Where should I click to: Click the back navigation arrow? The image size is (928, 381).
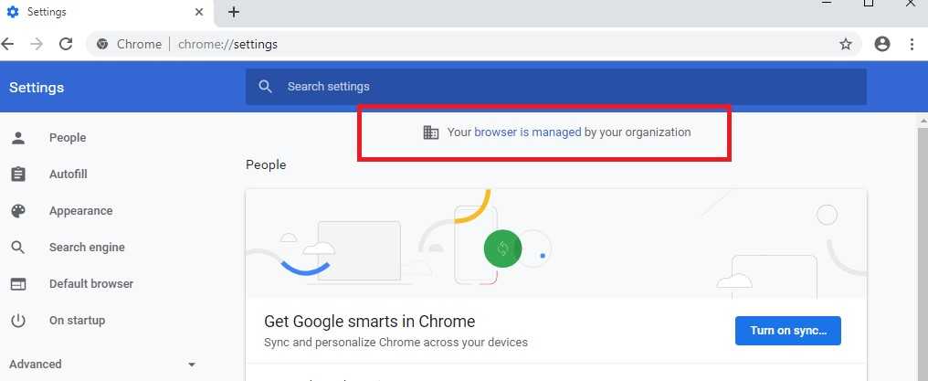[8, 44]
